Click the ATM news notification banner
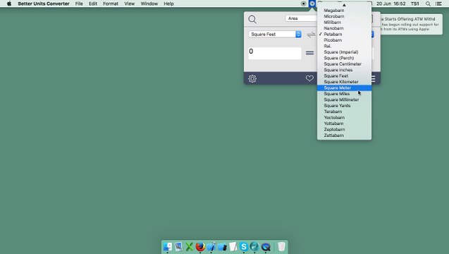Image resolution: width=449 pixels, height=254 pixels. [x=411, y=24]
